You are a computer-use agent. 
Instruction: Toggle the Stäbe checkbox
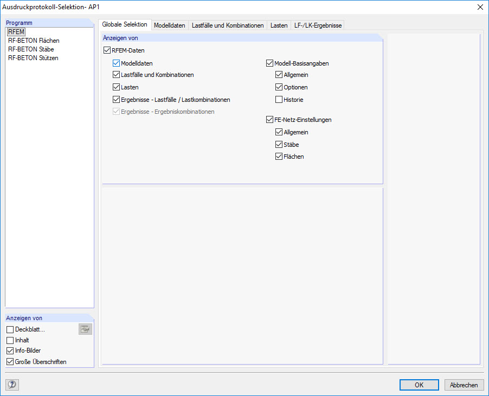(279, 145)
